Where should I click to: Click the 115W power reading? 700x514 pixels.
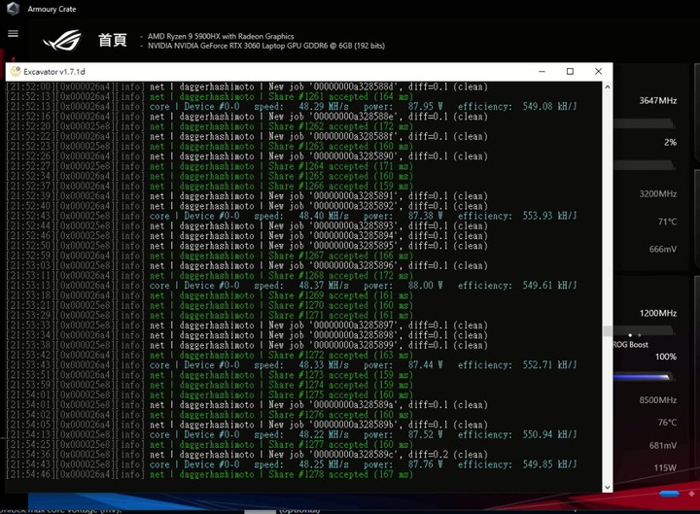click(665, 467)
